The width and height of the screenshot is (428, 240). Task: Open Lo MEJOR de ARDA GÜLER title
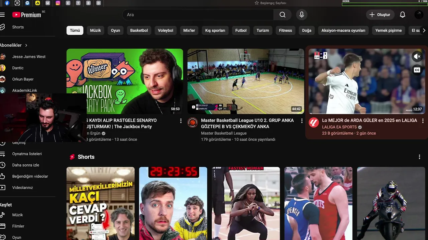(369, 120)
